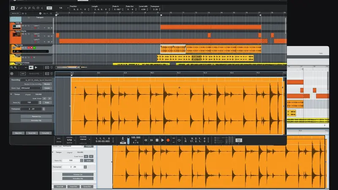Select the arrow pointer tool

[13, 8]
